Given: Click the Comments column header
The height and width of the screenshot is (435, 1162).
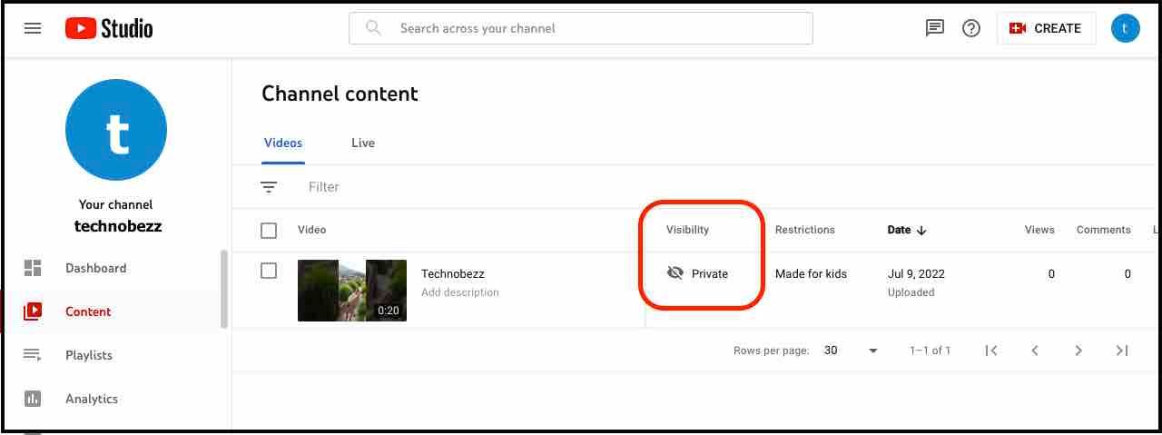Looking at the screenshot, I should 1104,230.
